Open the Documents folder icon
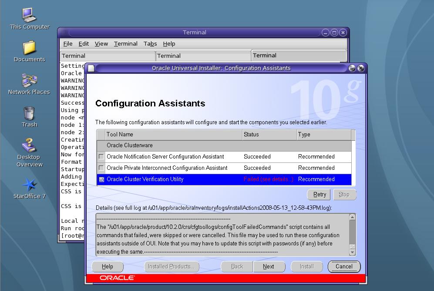Image resolution: width=434 pixels, height=291 pixels. click(x=29, y=51)
